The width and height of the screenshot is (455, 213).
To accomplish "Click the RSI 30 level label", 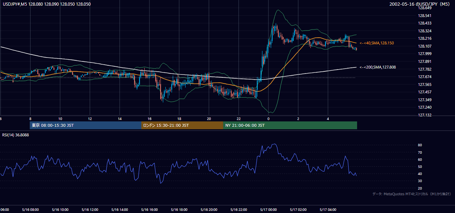I will (x=420, y=181).
